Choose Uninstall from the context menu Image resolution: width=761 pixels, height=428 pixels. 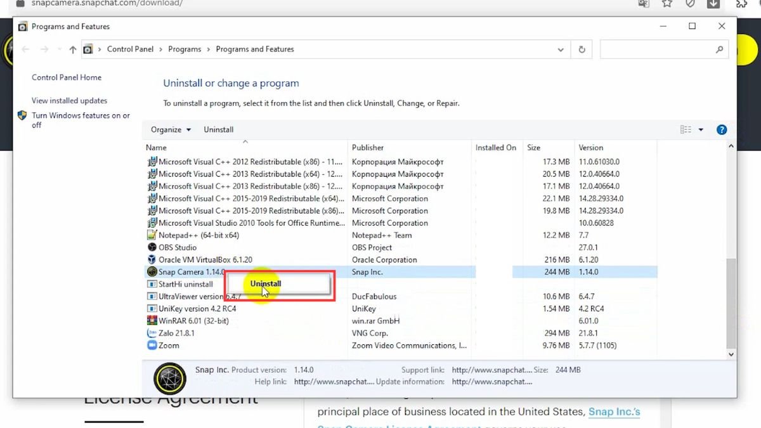[x=266, y=284]
